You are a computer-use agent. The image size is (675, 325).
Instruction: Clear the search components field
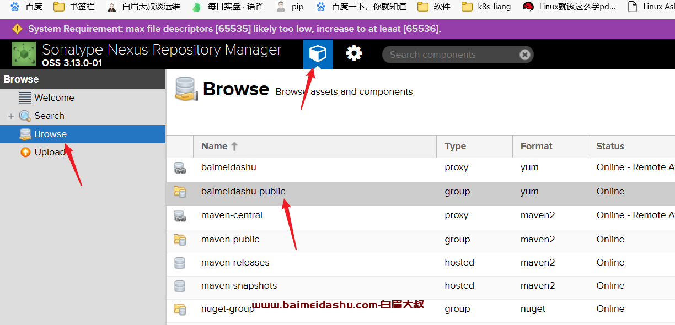point(525,55)
